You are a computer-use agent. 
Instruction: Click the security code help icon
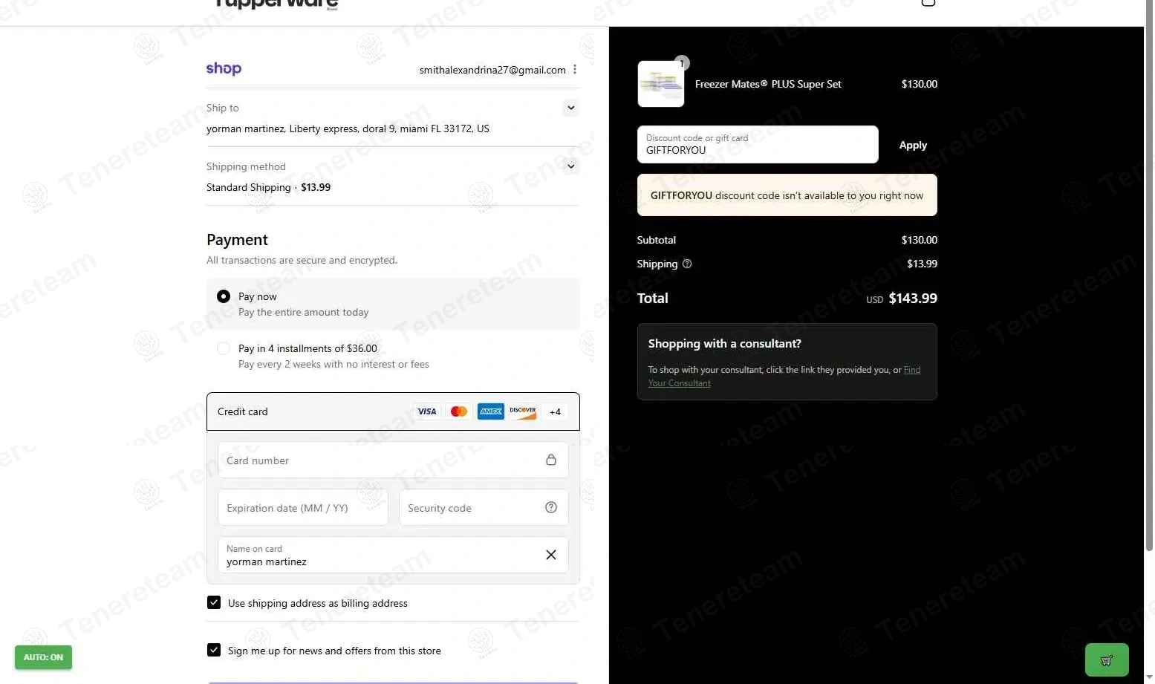tap(551, 507)
